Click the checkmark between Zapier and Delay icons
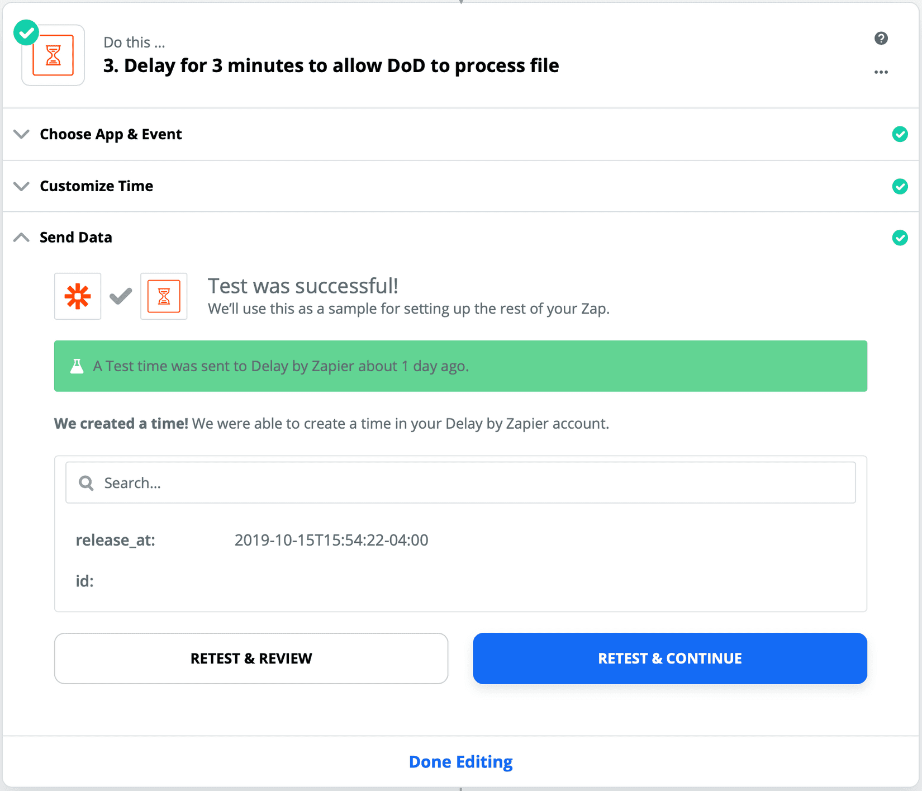922x791 pixels. click(120, 296)
